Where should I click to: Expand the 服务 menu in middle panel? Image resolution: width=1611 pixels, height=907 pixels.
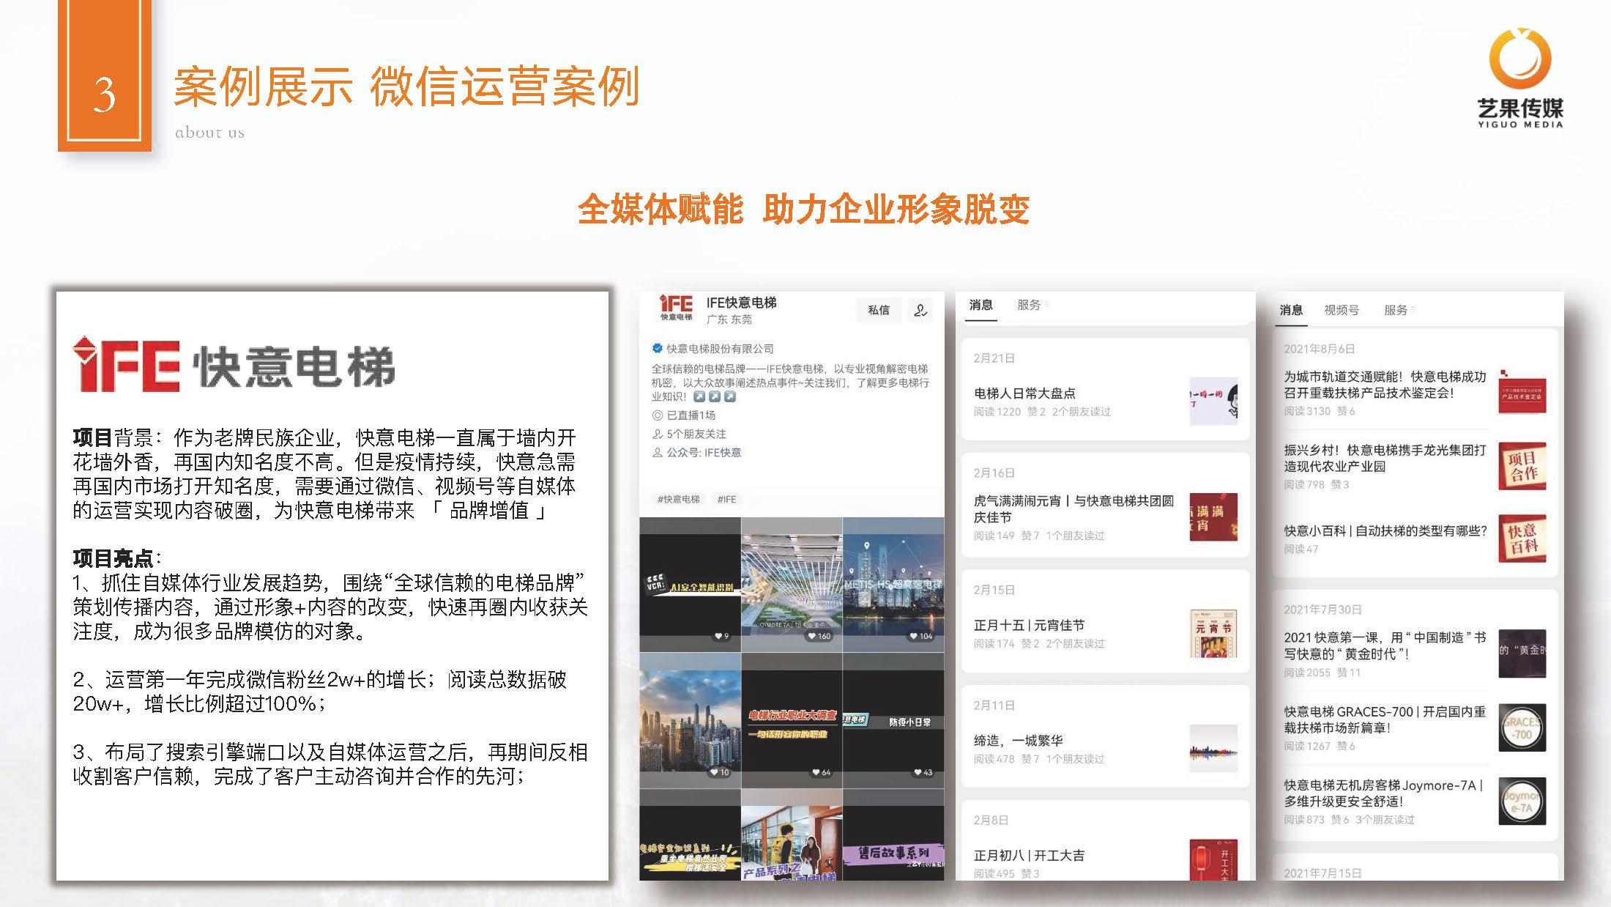pyautogui.click(x=1031, y=305)
